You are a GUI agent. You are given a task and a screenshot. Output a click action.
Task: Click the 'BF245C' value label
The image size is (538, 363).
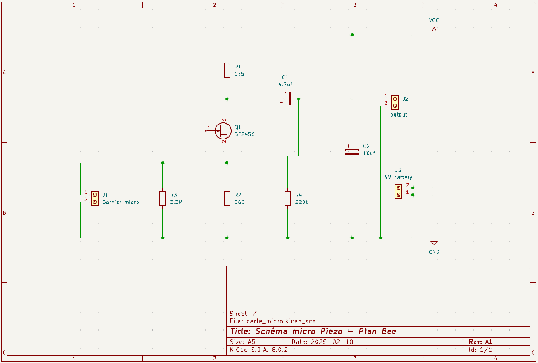[244, 134]
